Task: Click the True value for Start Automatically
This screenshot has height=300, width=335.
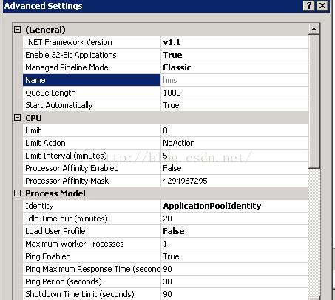Action: coord(171,105)
